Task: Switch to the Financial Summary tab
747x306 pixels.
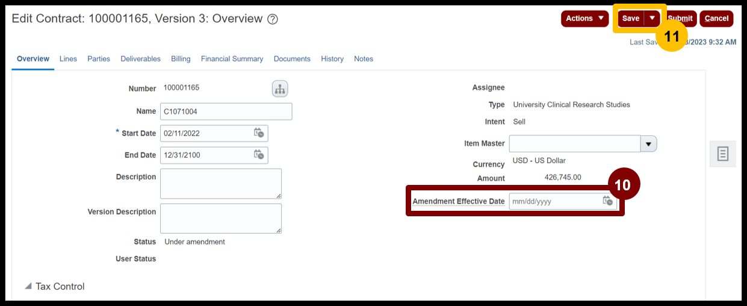Action: pyautogui.click(x=232, y=59)
